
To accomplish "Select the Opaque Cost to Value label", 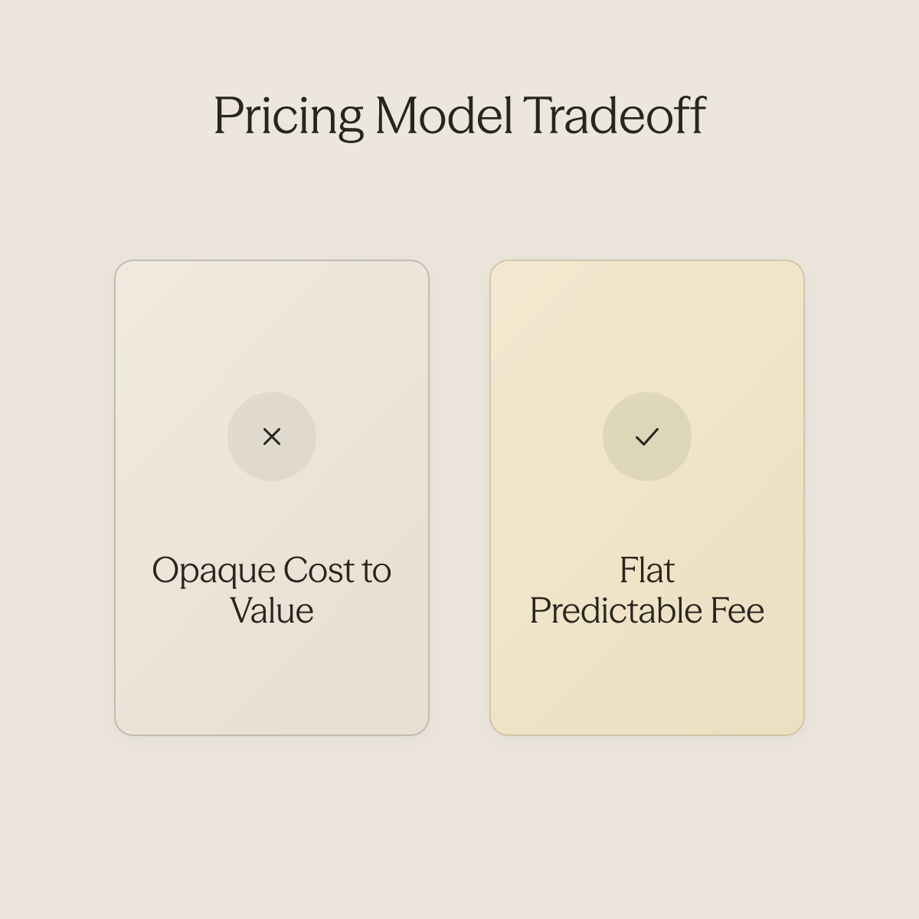I will 272,590.
